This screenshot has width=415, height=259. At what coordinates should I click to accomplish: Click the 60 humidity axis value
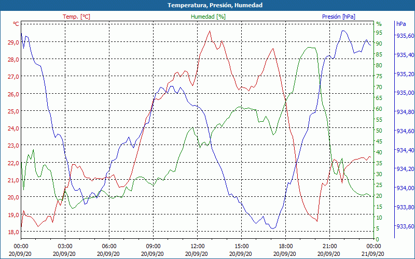(x=379, y=109)
